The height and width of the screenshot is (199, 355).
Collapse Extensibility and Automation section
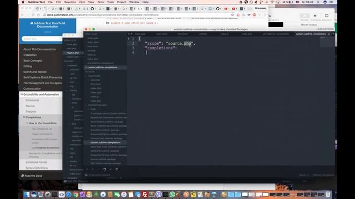click(22, 95)
